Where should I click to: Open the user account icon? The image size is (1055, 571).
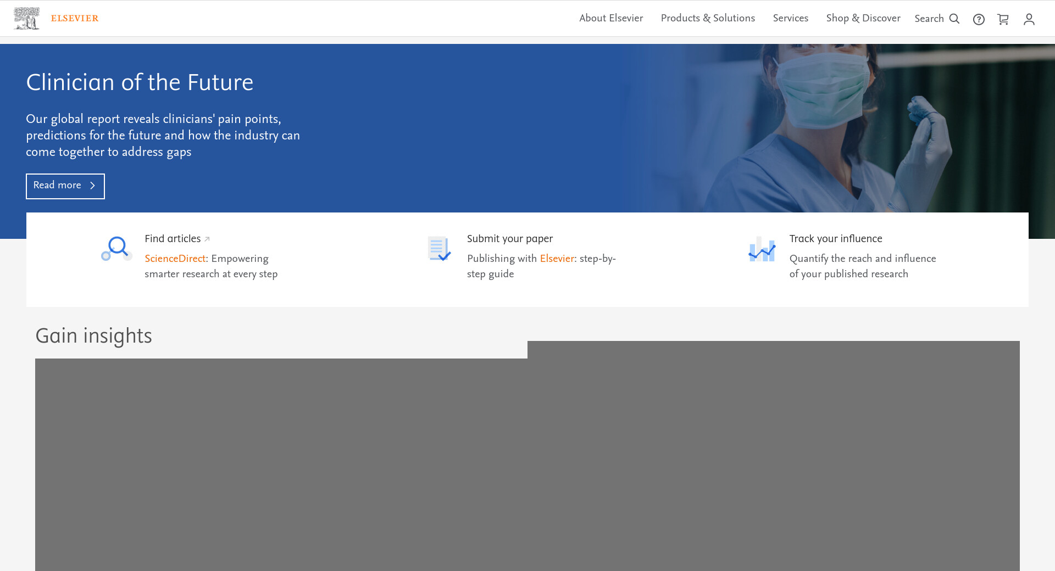[1029, 19]
